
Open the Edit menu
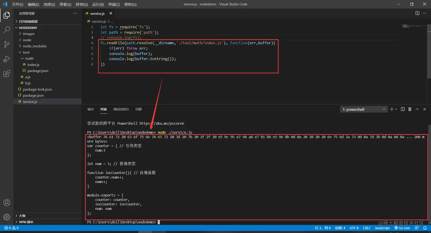[x=33, y=4]
